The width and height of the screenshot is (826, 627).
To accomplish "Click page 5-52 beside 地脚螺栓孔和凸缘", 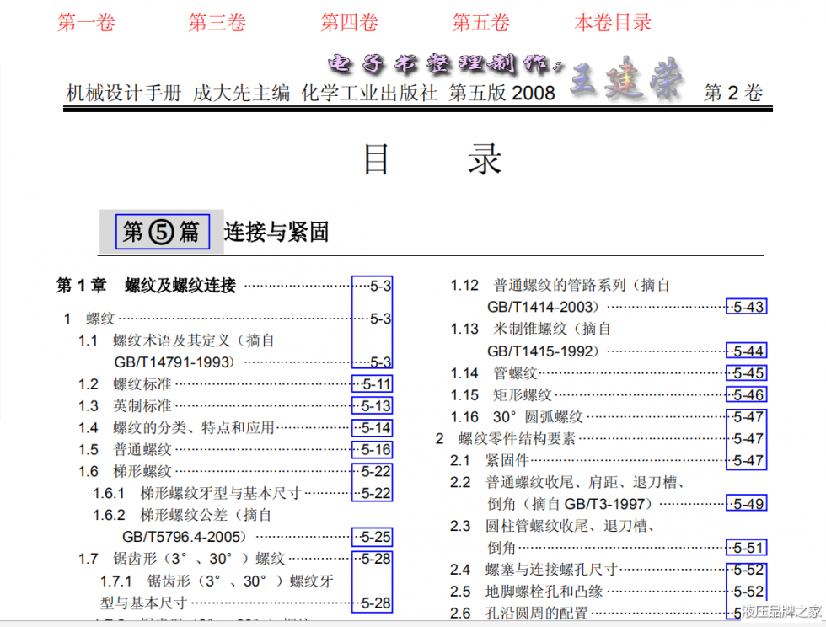I will 746,592.
